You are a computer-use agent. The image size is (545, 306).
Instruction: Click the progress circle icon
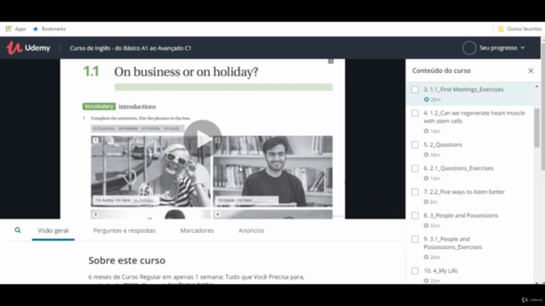tap(469, 48)
